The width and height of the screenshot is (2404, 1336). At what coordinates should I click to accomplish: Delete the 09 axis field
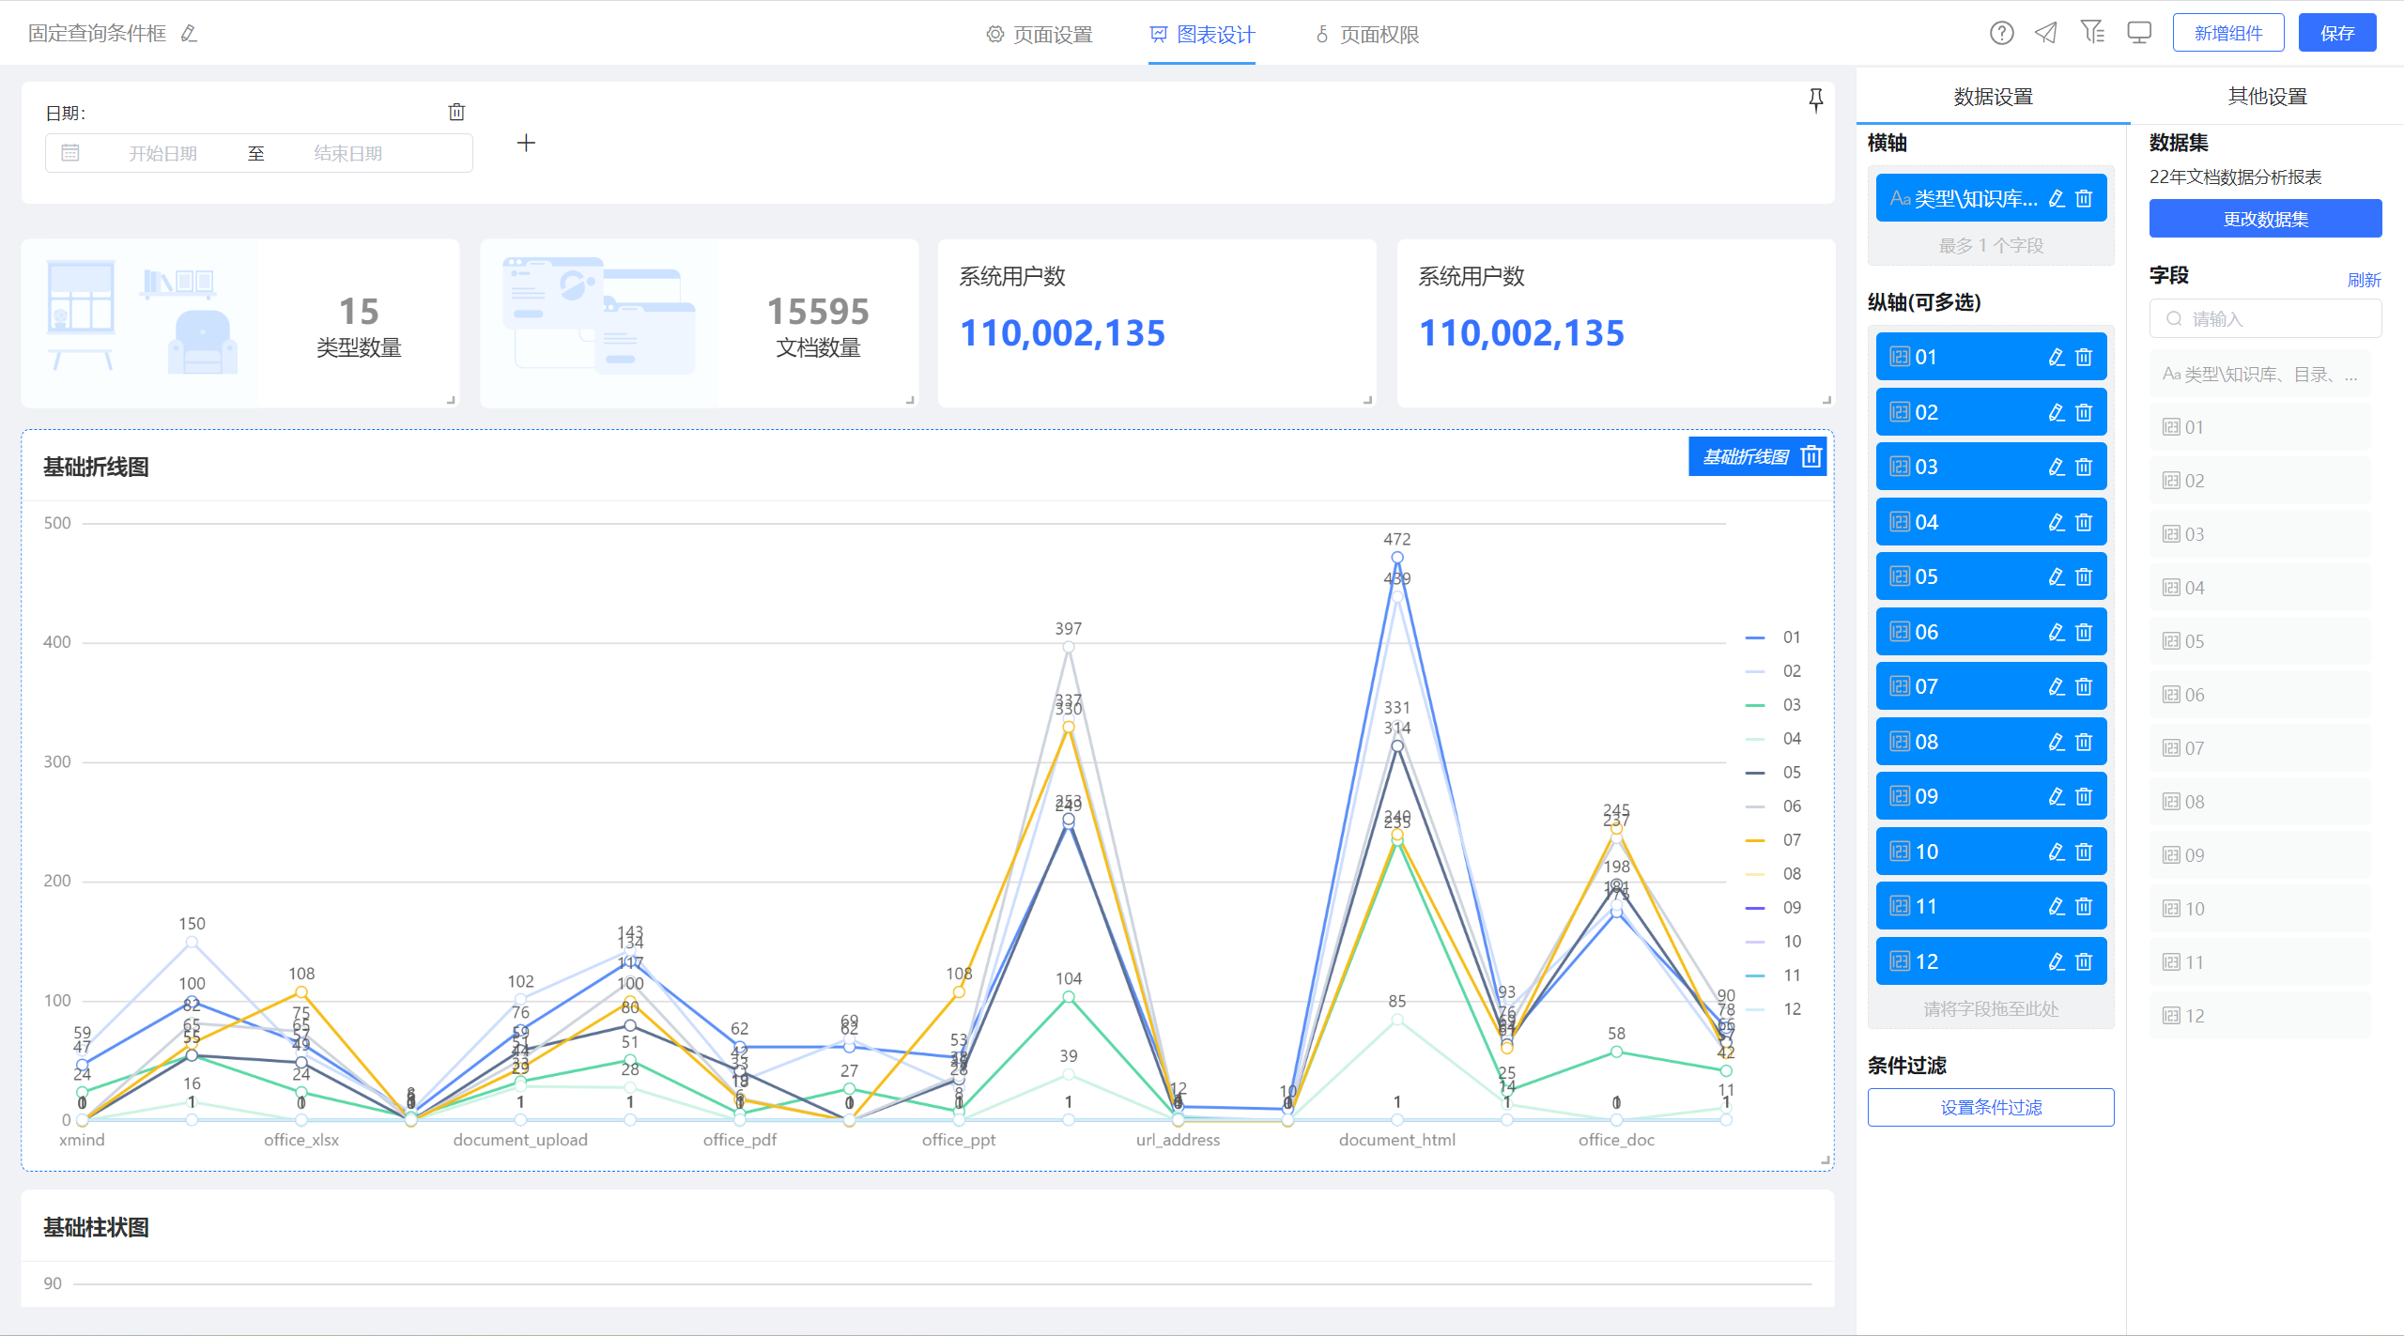click(2084, 796)
